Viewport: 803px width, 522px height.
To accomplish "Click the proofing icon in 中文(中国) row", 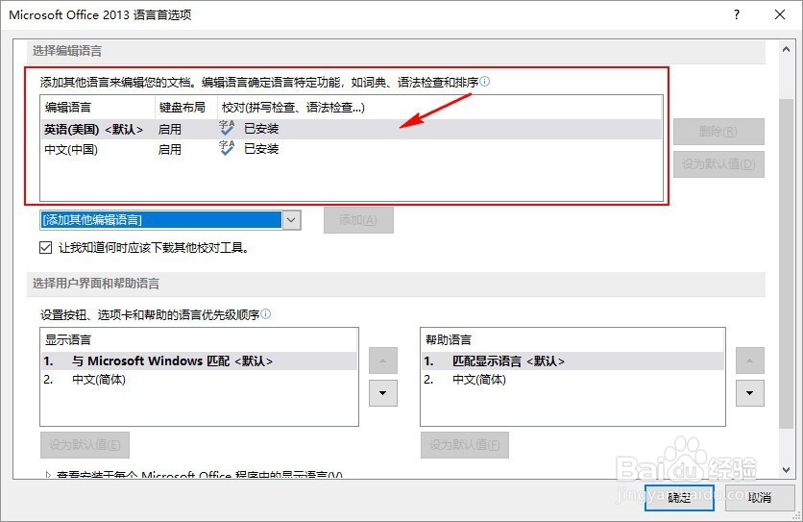I will point(227,148).
